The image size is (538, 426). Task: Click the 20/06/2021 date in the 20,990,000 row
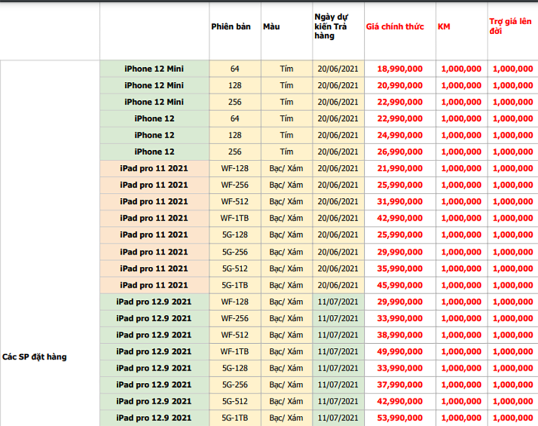[x=338, y=85]
